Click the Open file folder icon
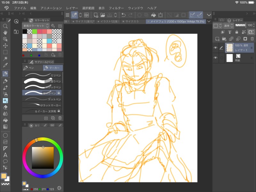This screenshot has height=192, width=256. 103,15
